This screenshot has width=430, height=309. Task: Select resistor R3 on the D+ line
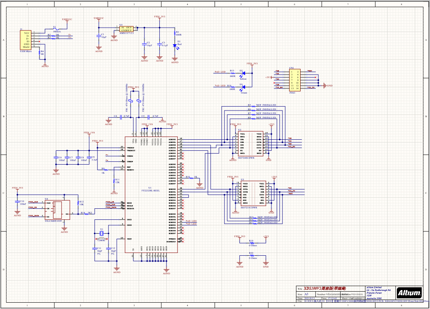(x=54, y=39)
